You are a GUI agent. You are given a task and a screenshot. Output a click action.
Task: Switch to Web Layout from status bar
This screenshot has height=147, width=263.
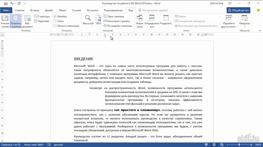222,145
